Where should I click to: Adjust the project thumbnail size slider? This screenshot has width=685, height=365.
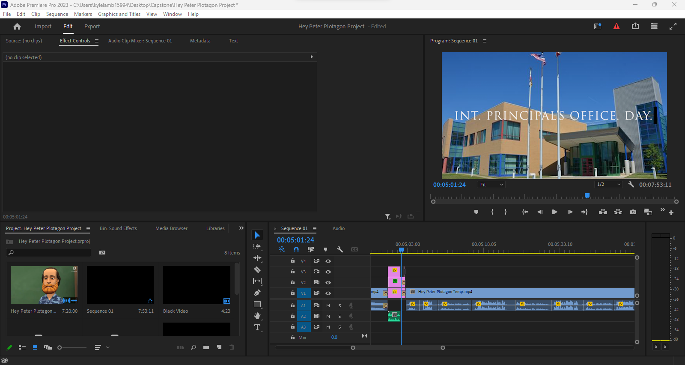[x=60, y=347]
